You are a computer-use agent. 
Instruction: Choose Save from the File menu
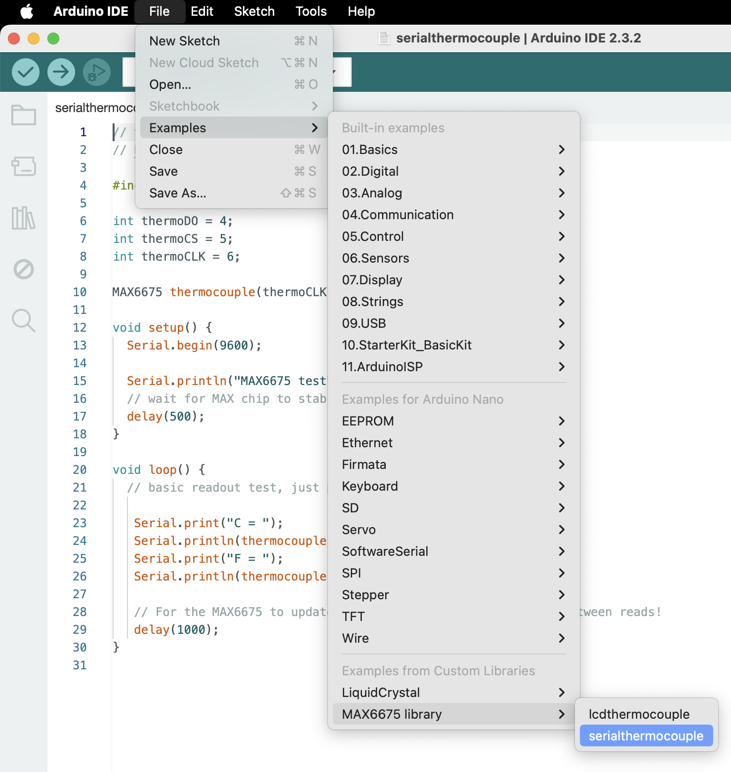pos(234,171)
